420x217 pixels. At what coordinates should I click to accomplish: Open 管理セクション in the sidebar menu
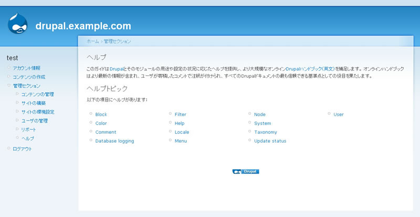point(27,86)
